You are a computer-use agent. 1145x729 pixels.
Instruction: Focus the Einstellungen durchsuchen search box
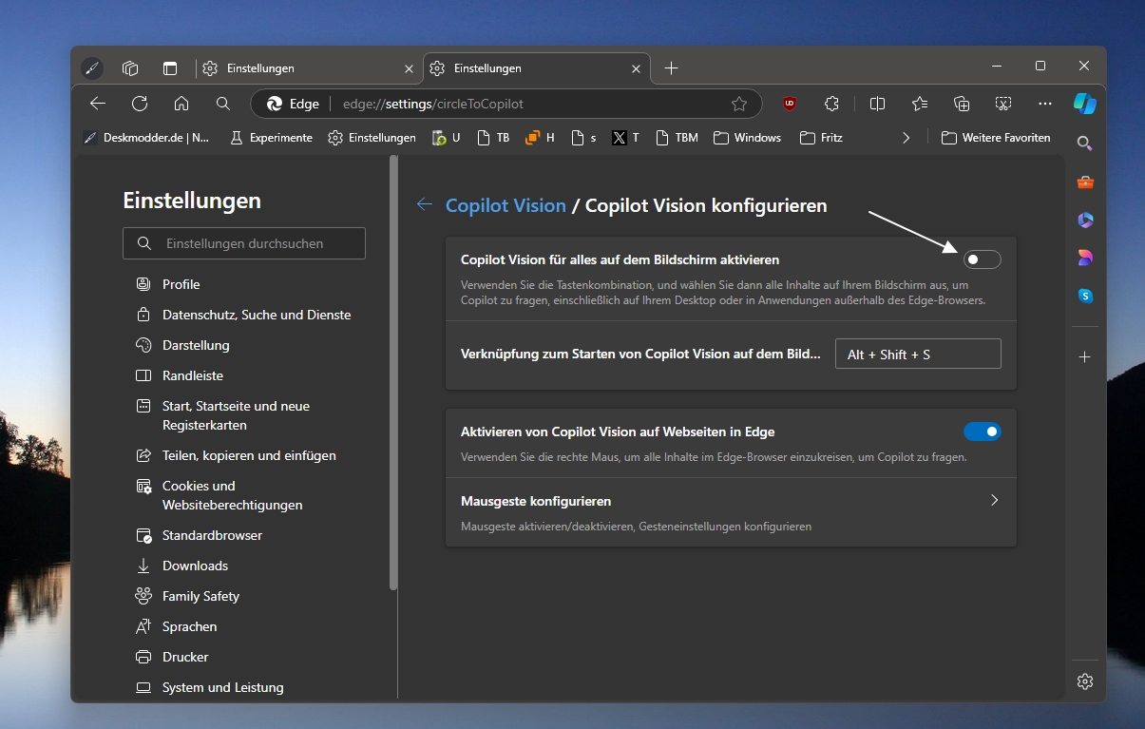[244, 243]
